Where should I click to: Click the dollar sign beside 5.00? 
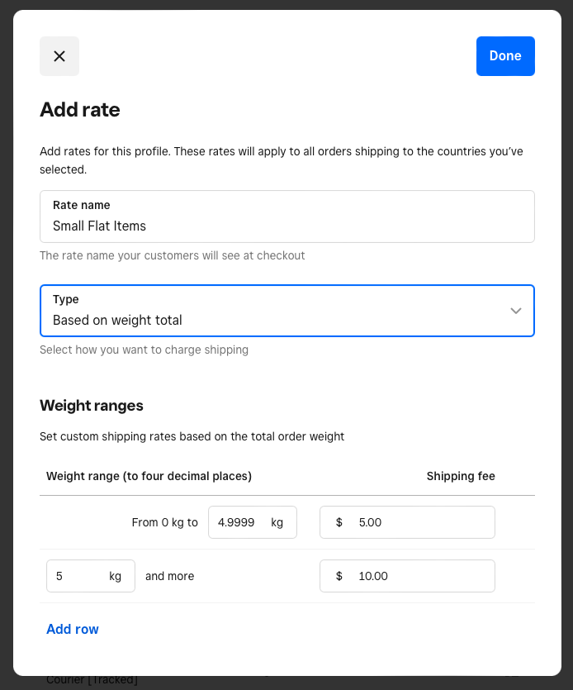339,522
